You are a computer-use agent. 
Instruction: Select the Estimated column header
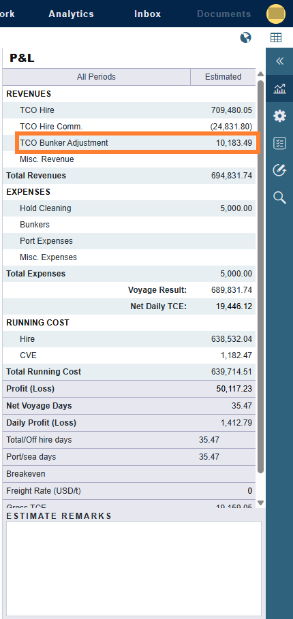[x=223, y=76]
